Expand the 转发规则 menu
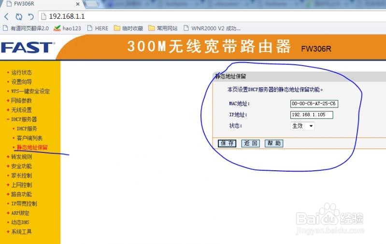This screenshot has width=386, height=244. coord(21,157)
